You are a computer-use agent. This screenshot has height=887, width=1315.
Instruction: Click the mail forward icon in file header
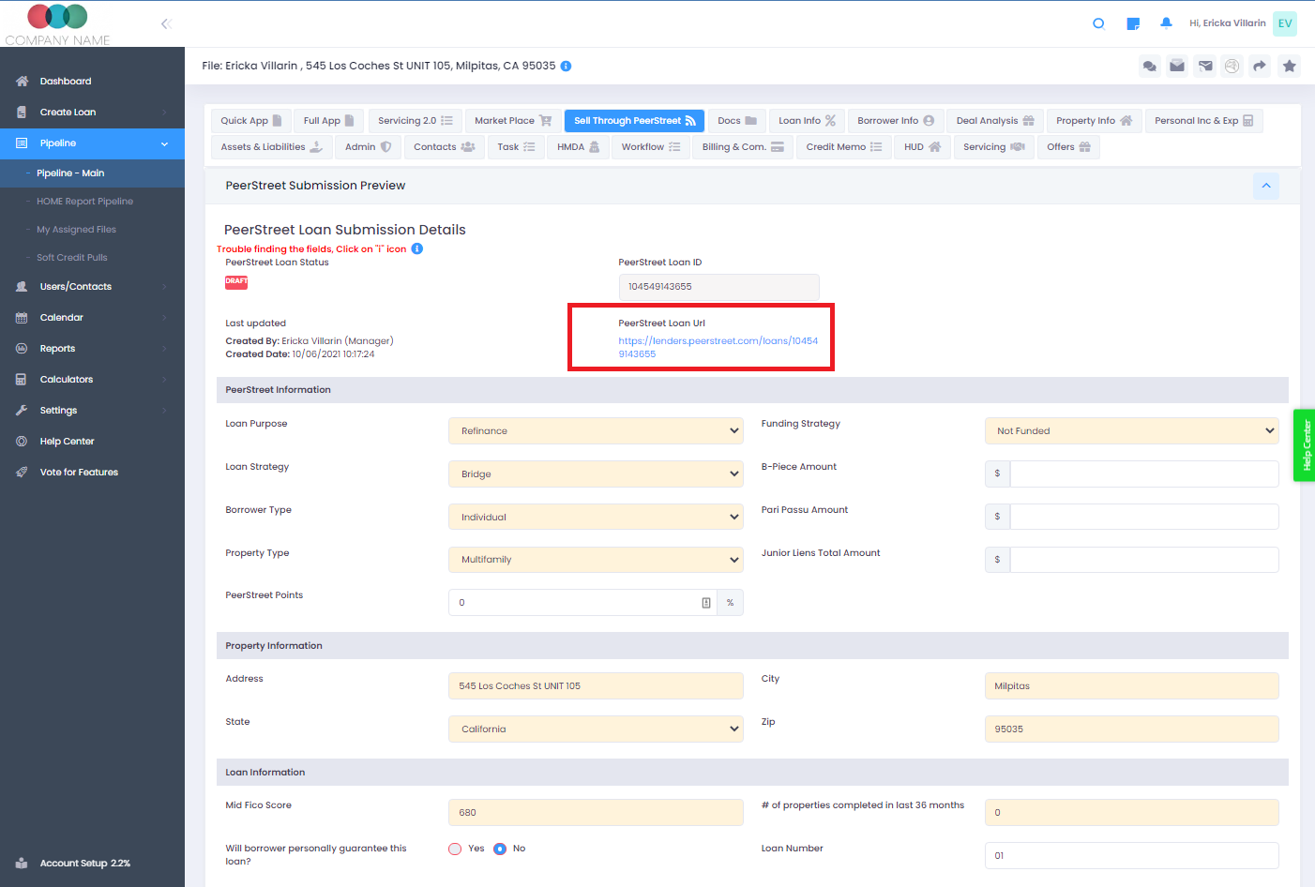pos(1205,66)
